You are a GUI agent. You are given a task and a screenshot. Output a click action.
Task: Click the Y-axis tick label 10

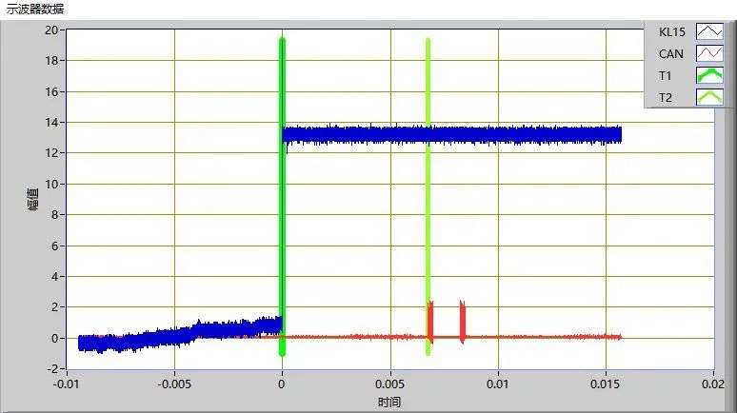tap(51, 185)
